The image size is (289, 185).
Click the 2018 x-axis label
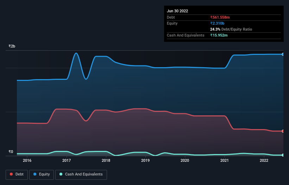pos(106,160)
